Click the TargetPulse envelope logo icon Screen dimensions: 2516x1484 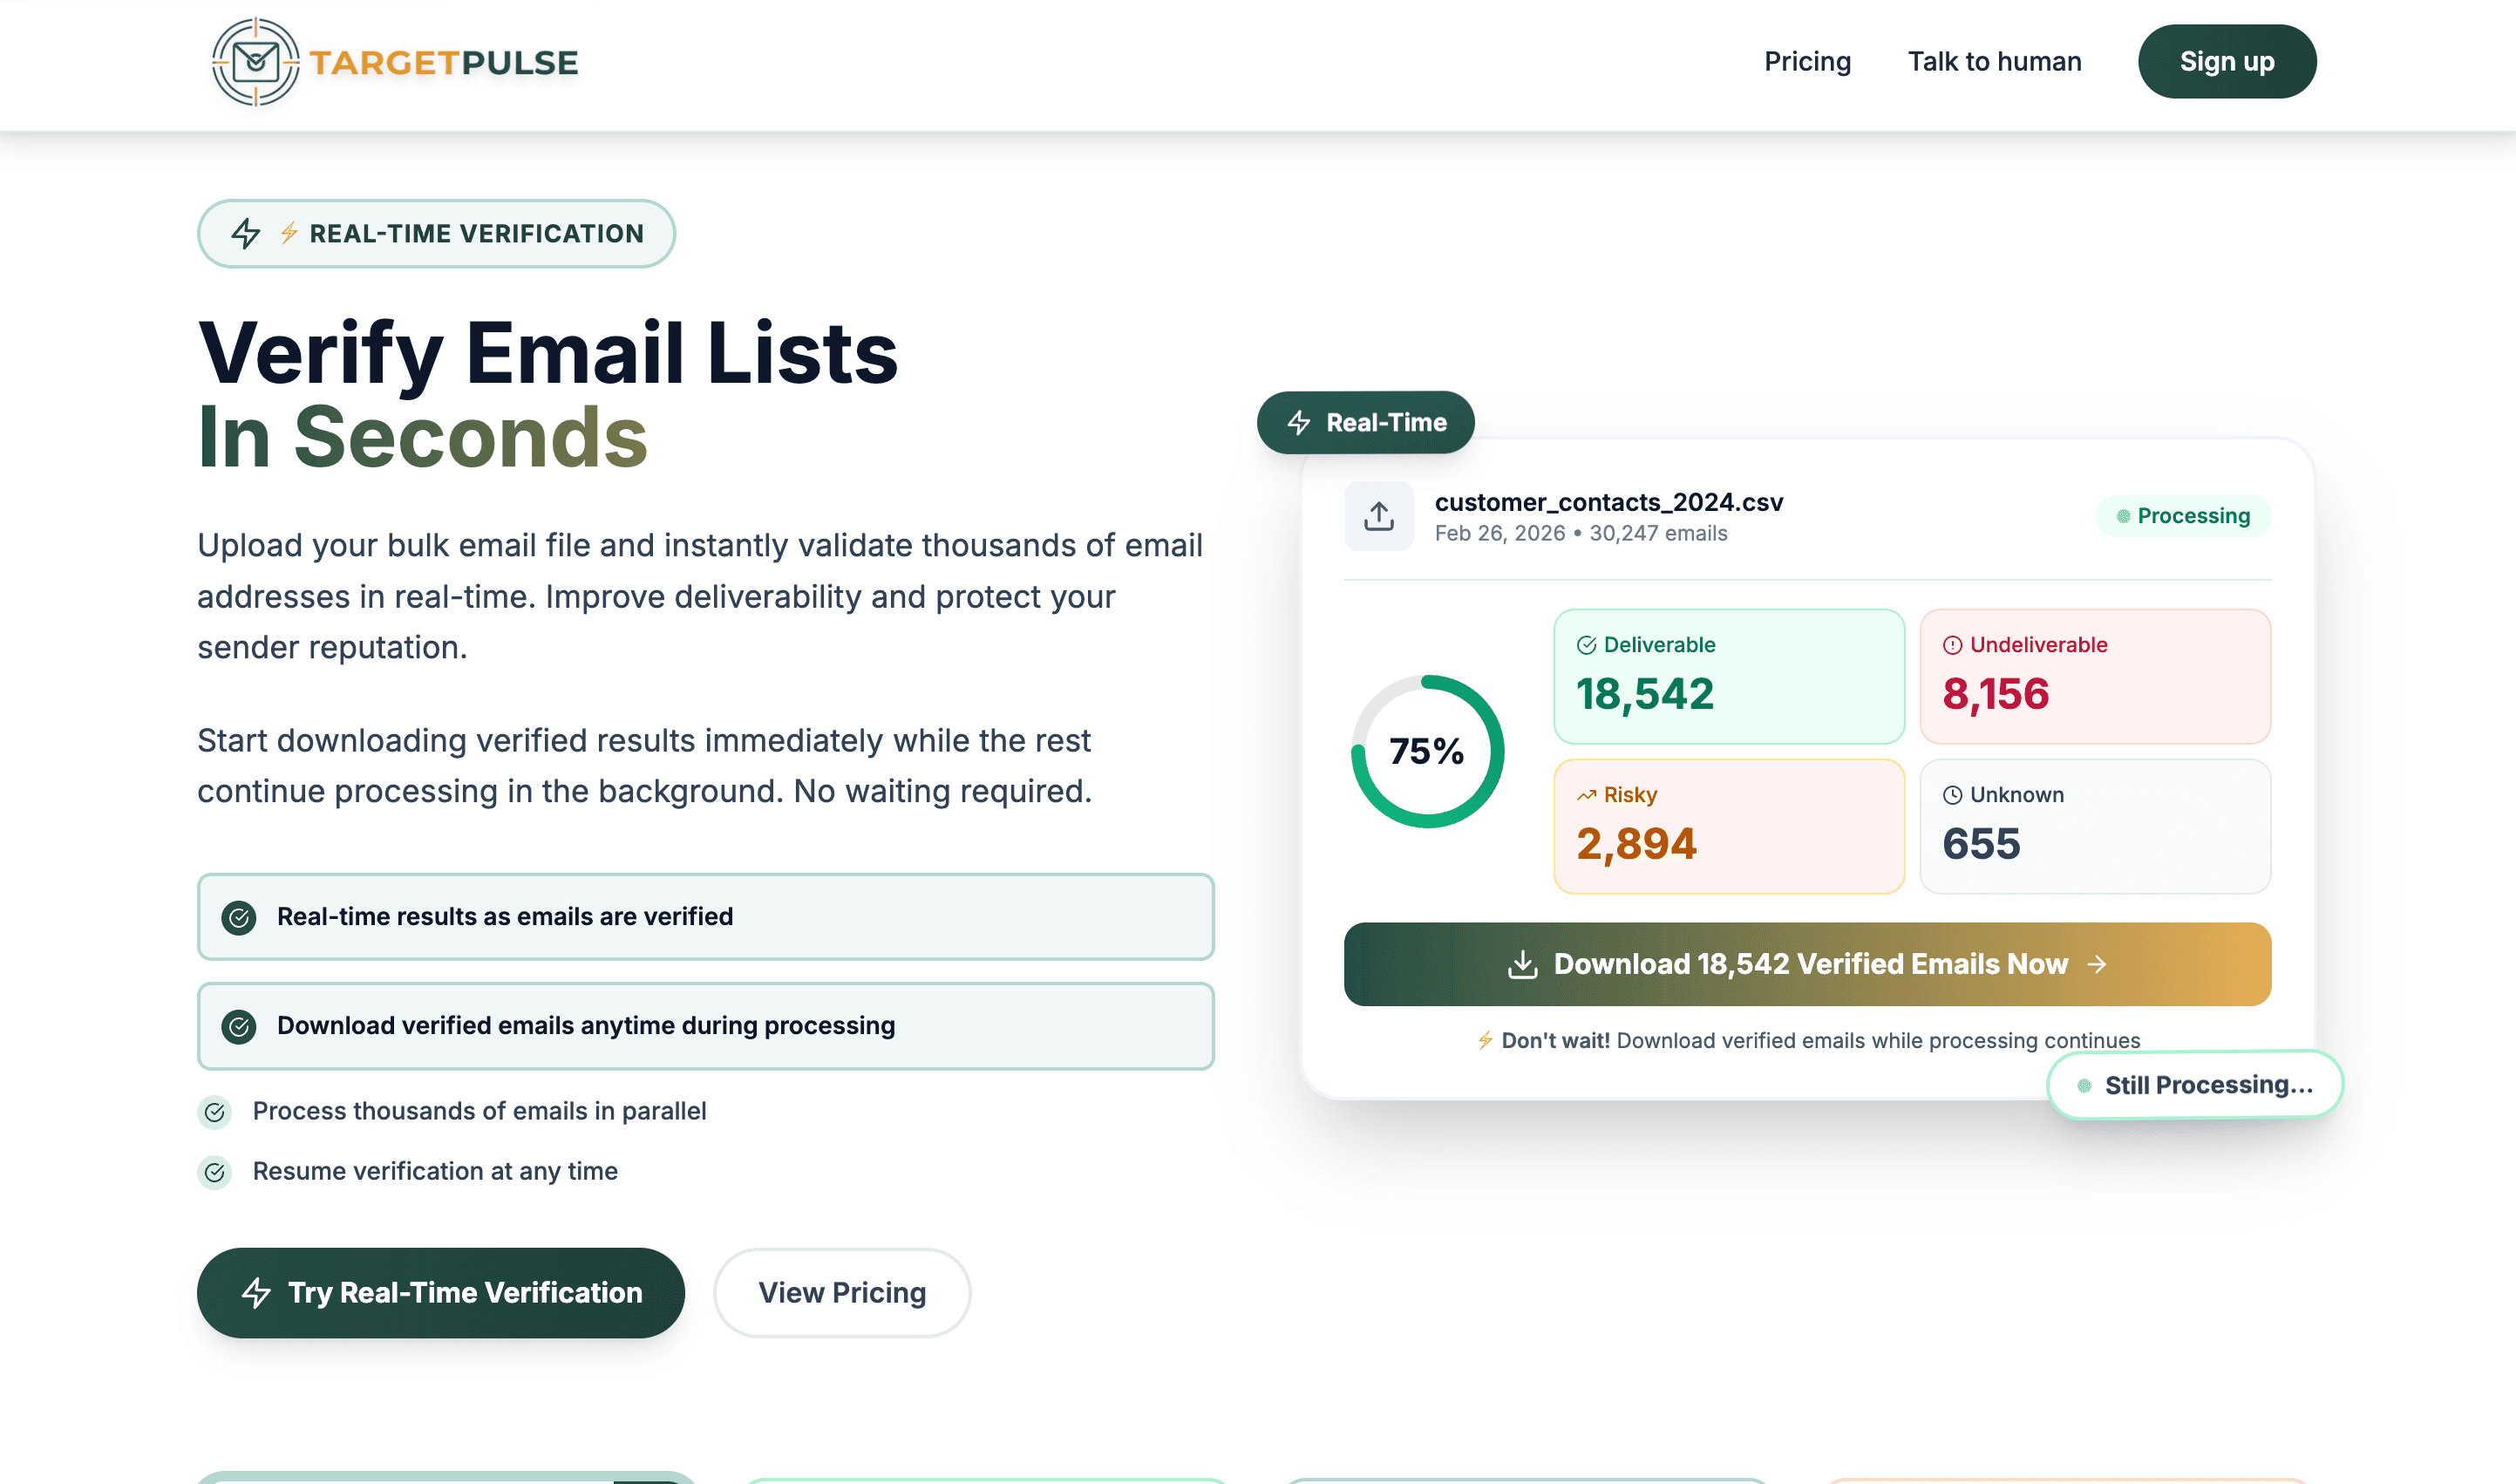pyautogui.click(x=256, y=62)
